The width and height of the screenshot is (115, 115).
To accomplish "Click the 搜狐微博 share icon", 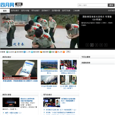I will coord(41,52).
